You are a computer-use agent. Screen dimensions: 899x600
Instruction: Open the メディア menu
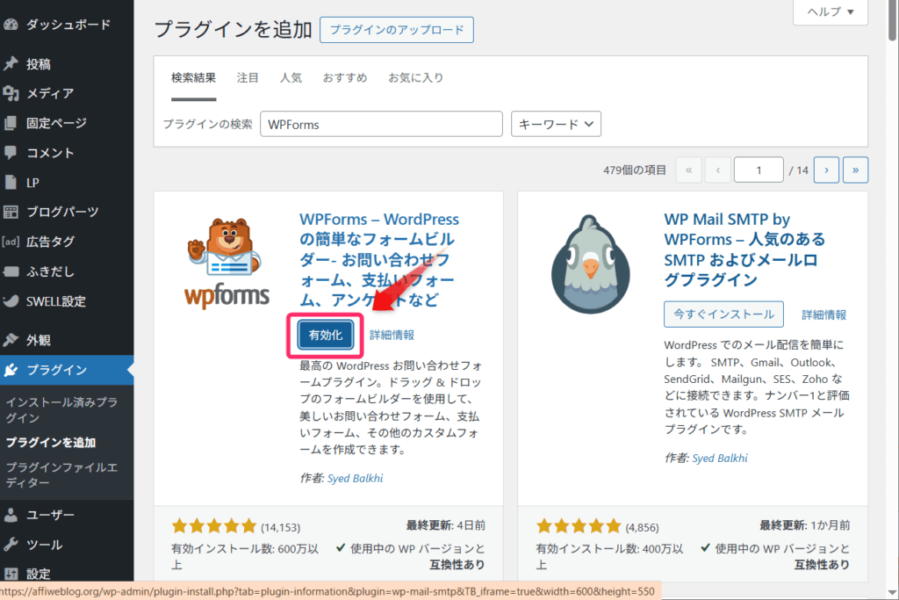67,93
